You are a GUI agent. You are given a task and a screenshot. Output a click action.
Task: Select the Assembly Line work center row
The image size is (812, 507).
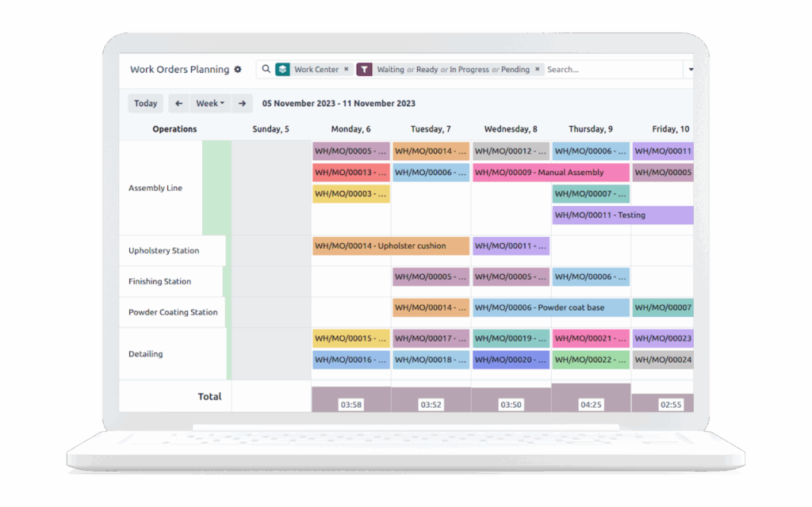pos(155,188)
